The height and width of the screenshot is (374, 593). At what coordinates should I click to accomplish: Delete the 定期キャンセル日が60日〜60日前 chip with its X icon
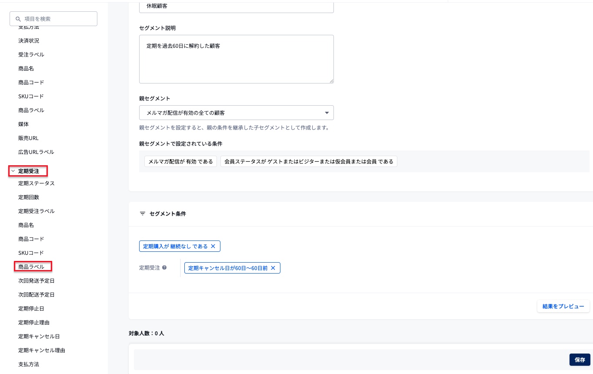(x=273, y=268)
